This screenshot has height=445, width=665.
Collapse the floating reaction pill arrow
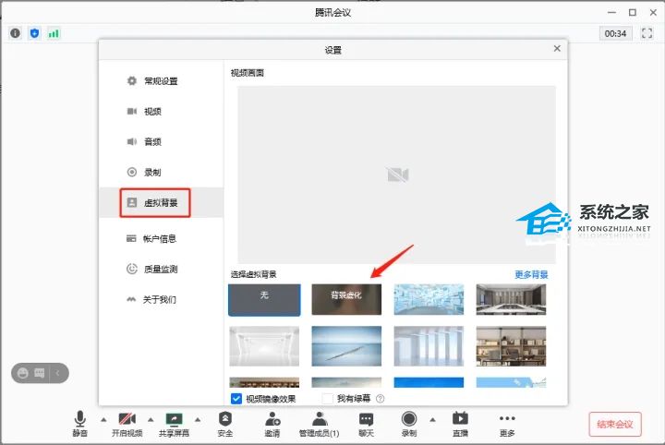tap(57, 373)
